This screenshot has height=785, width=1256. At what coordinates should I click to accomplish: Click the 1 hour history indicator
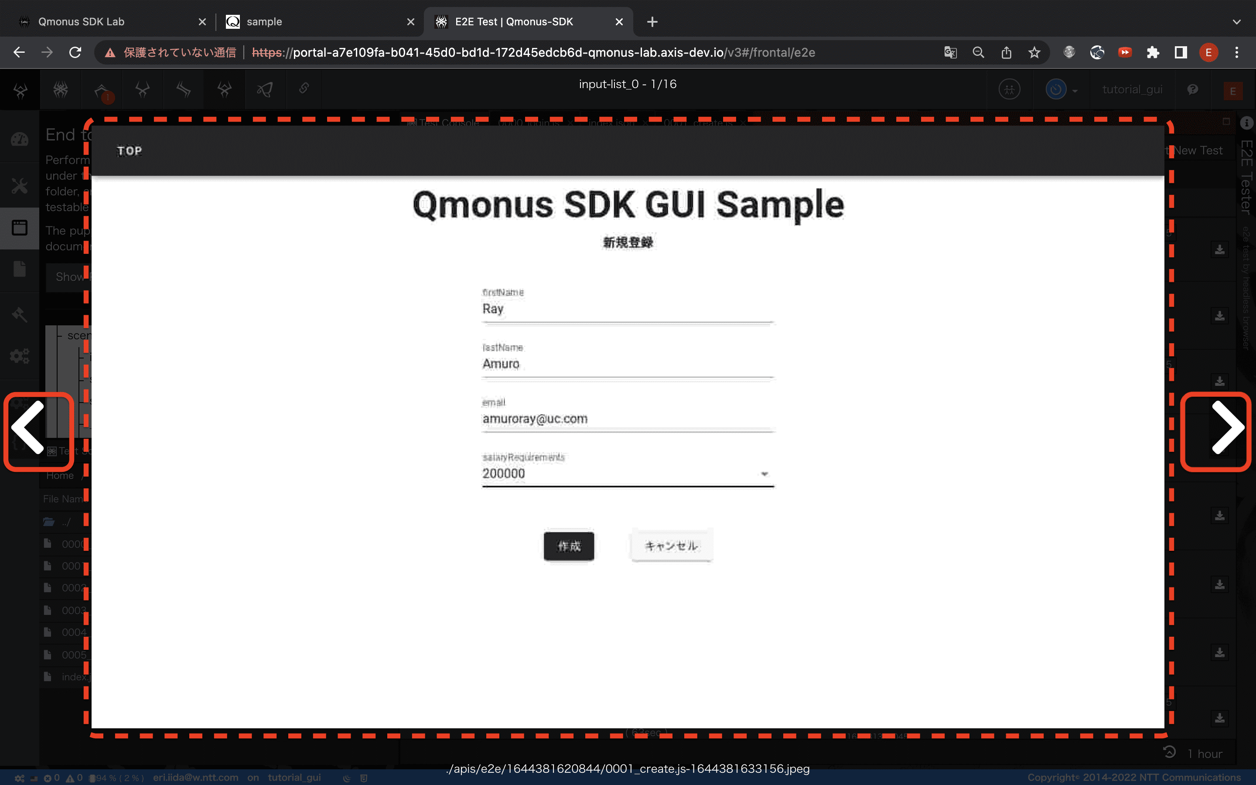(1194, 753)
